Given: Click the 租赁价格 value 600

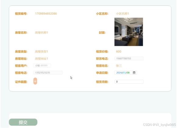Looking at the screenshot, I should [x=119, y=52].
